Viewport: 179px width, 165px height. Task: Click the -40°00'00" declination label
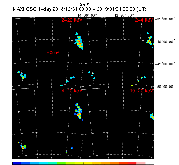165,42
